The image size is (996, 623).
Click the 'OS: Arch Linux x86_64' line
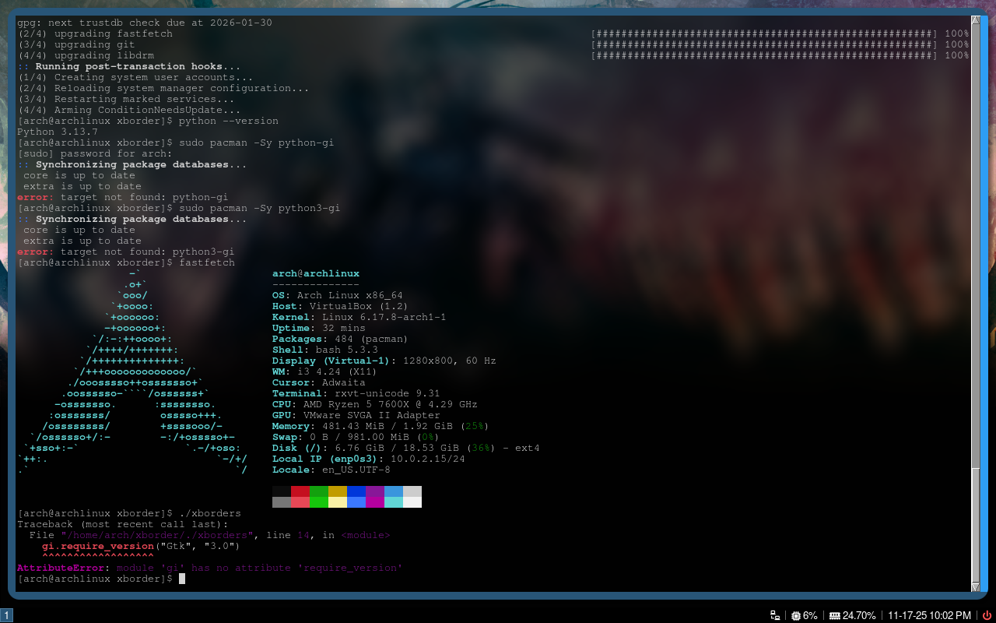click(338, 295)
